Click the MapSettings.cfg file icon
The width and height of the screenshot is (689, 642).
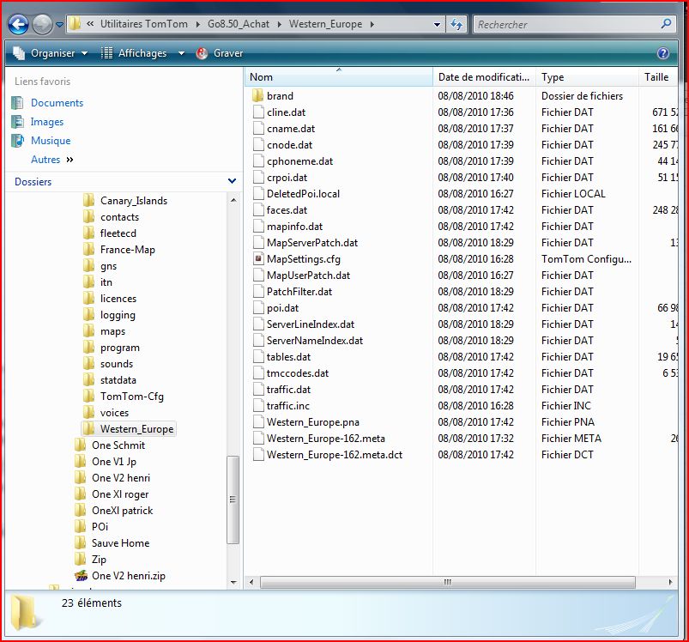[x=258, y=259]
